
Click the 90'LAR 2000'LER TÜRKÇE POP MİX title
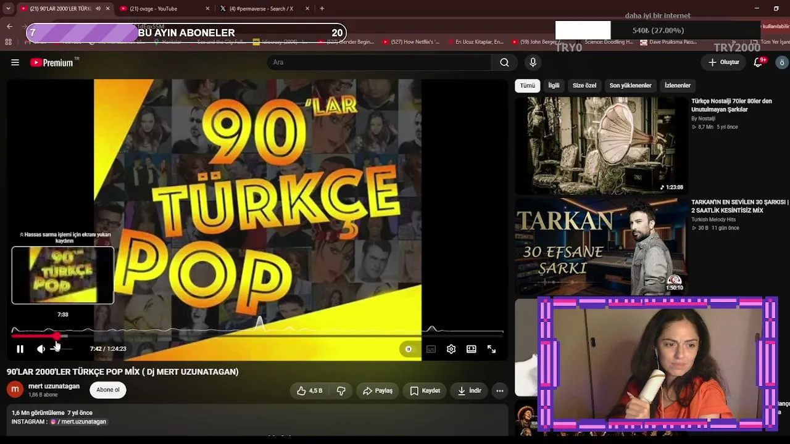[x=122, y=372]
